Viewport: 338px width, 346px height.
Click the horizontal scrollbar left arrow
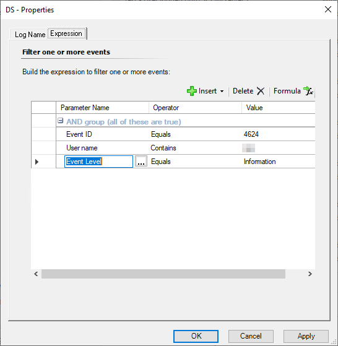(36, 274)
